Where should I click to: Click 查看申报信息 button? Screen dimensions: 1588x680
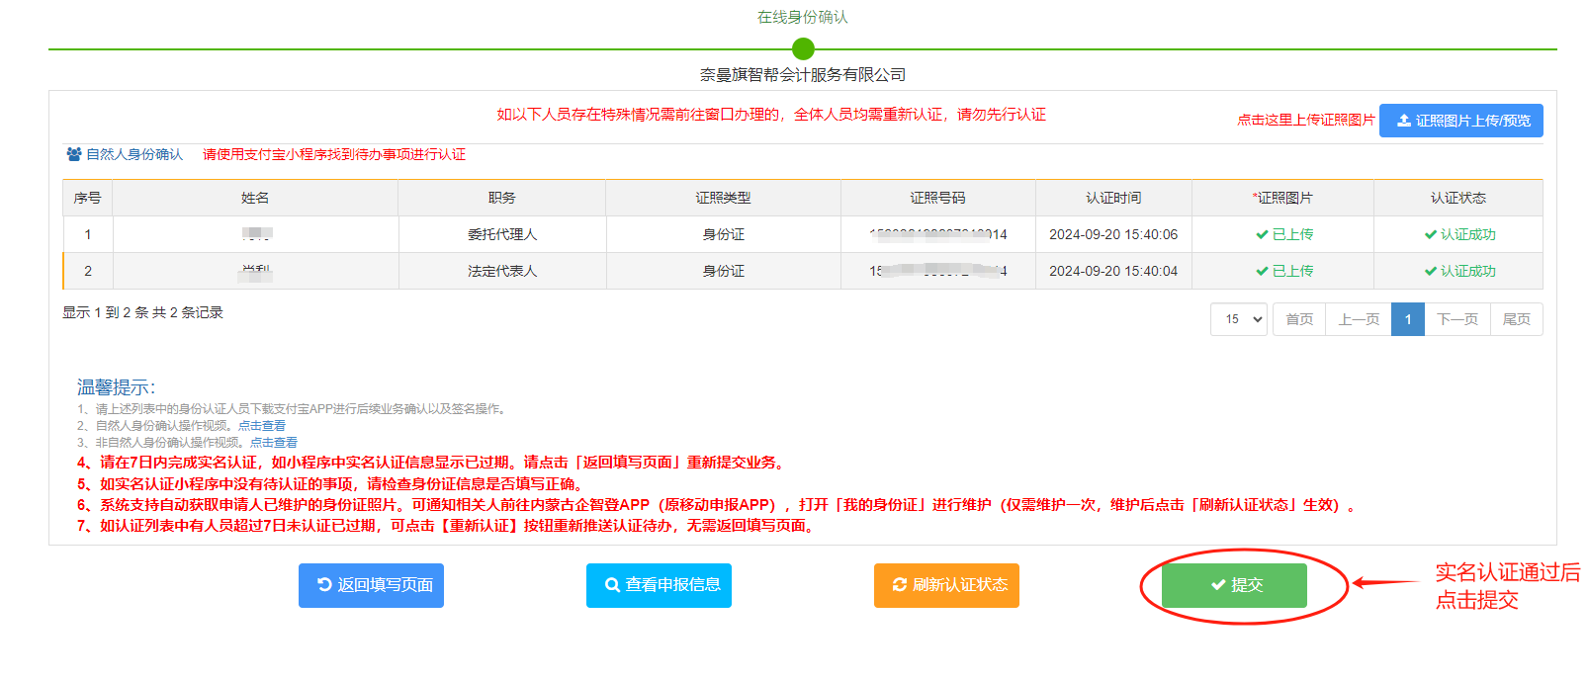[659, 585]
